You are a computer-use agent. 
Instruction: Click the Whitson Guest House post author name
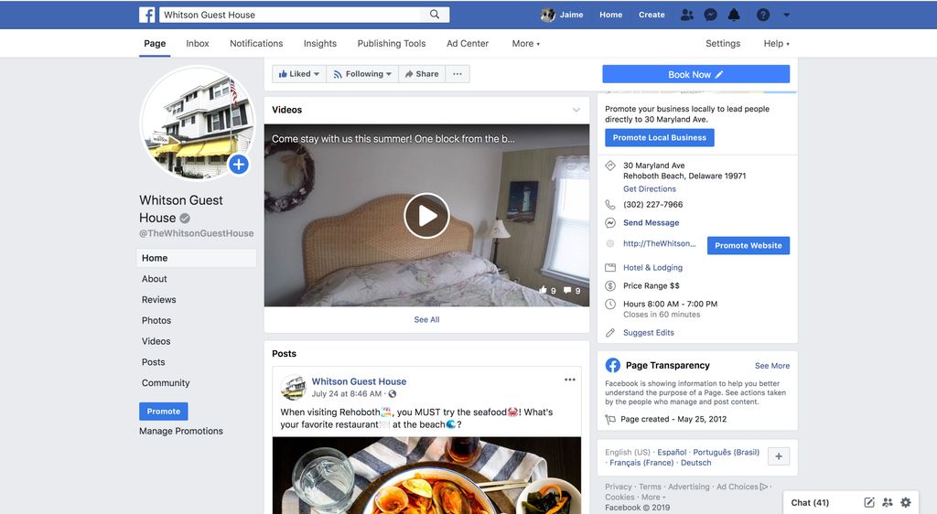tap(359, 381)
